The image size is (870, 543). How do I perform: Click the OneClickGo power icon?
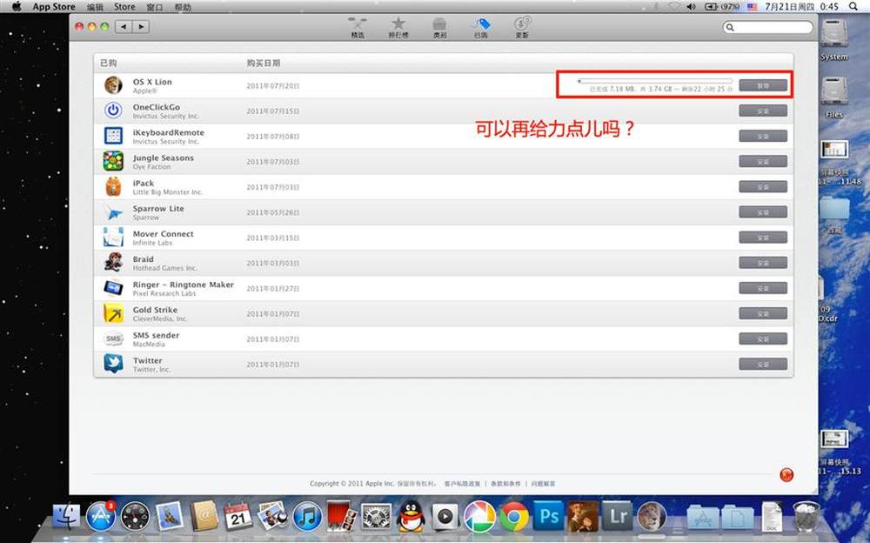point(113,111)
